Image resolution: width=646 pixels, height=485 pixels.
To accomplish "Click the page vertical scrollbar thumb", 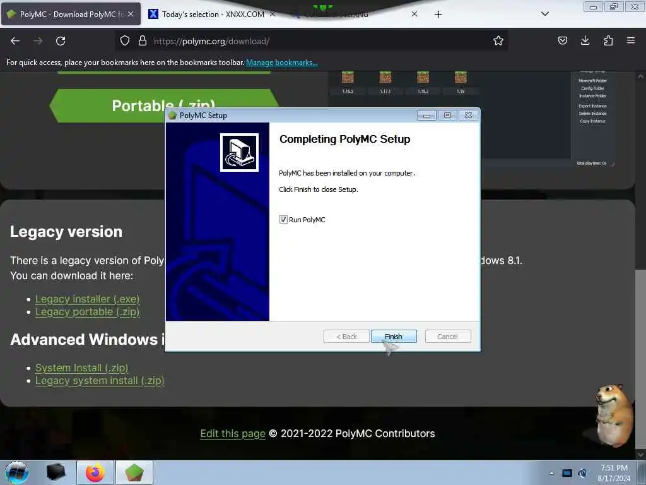I will 640,359.
